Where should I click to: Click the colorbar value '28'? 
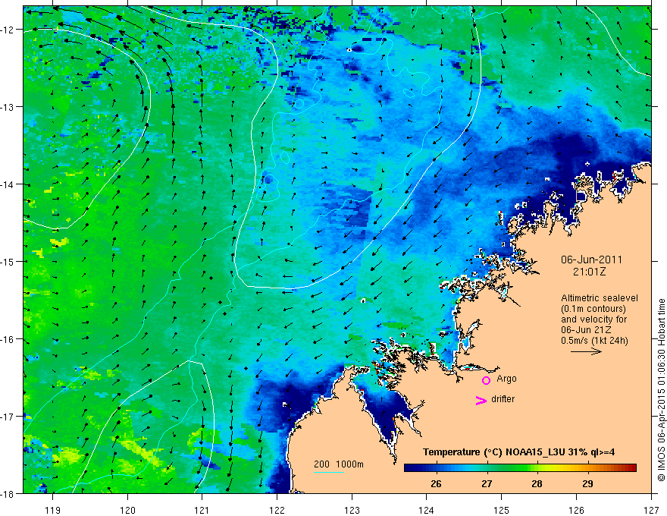[x=537, y=483]
